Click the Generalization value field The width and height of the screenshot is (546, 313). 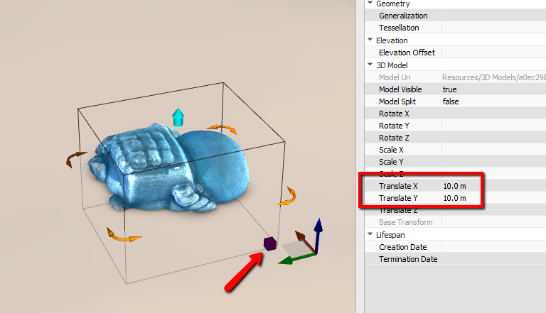click(494, 16)
